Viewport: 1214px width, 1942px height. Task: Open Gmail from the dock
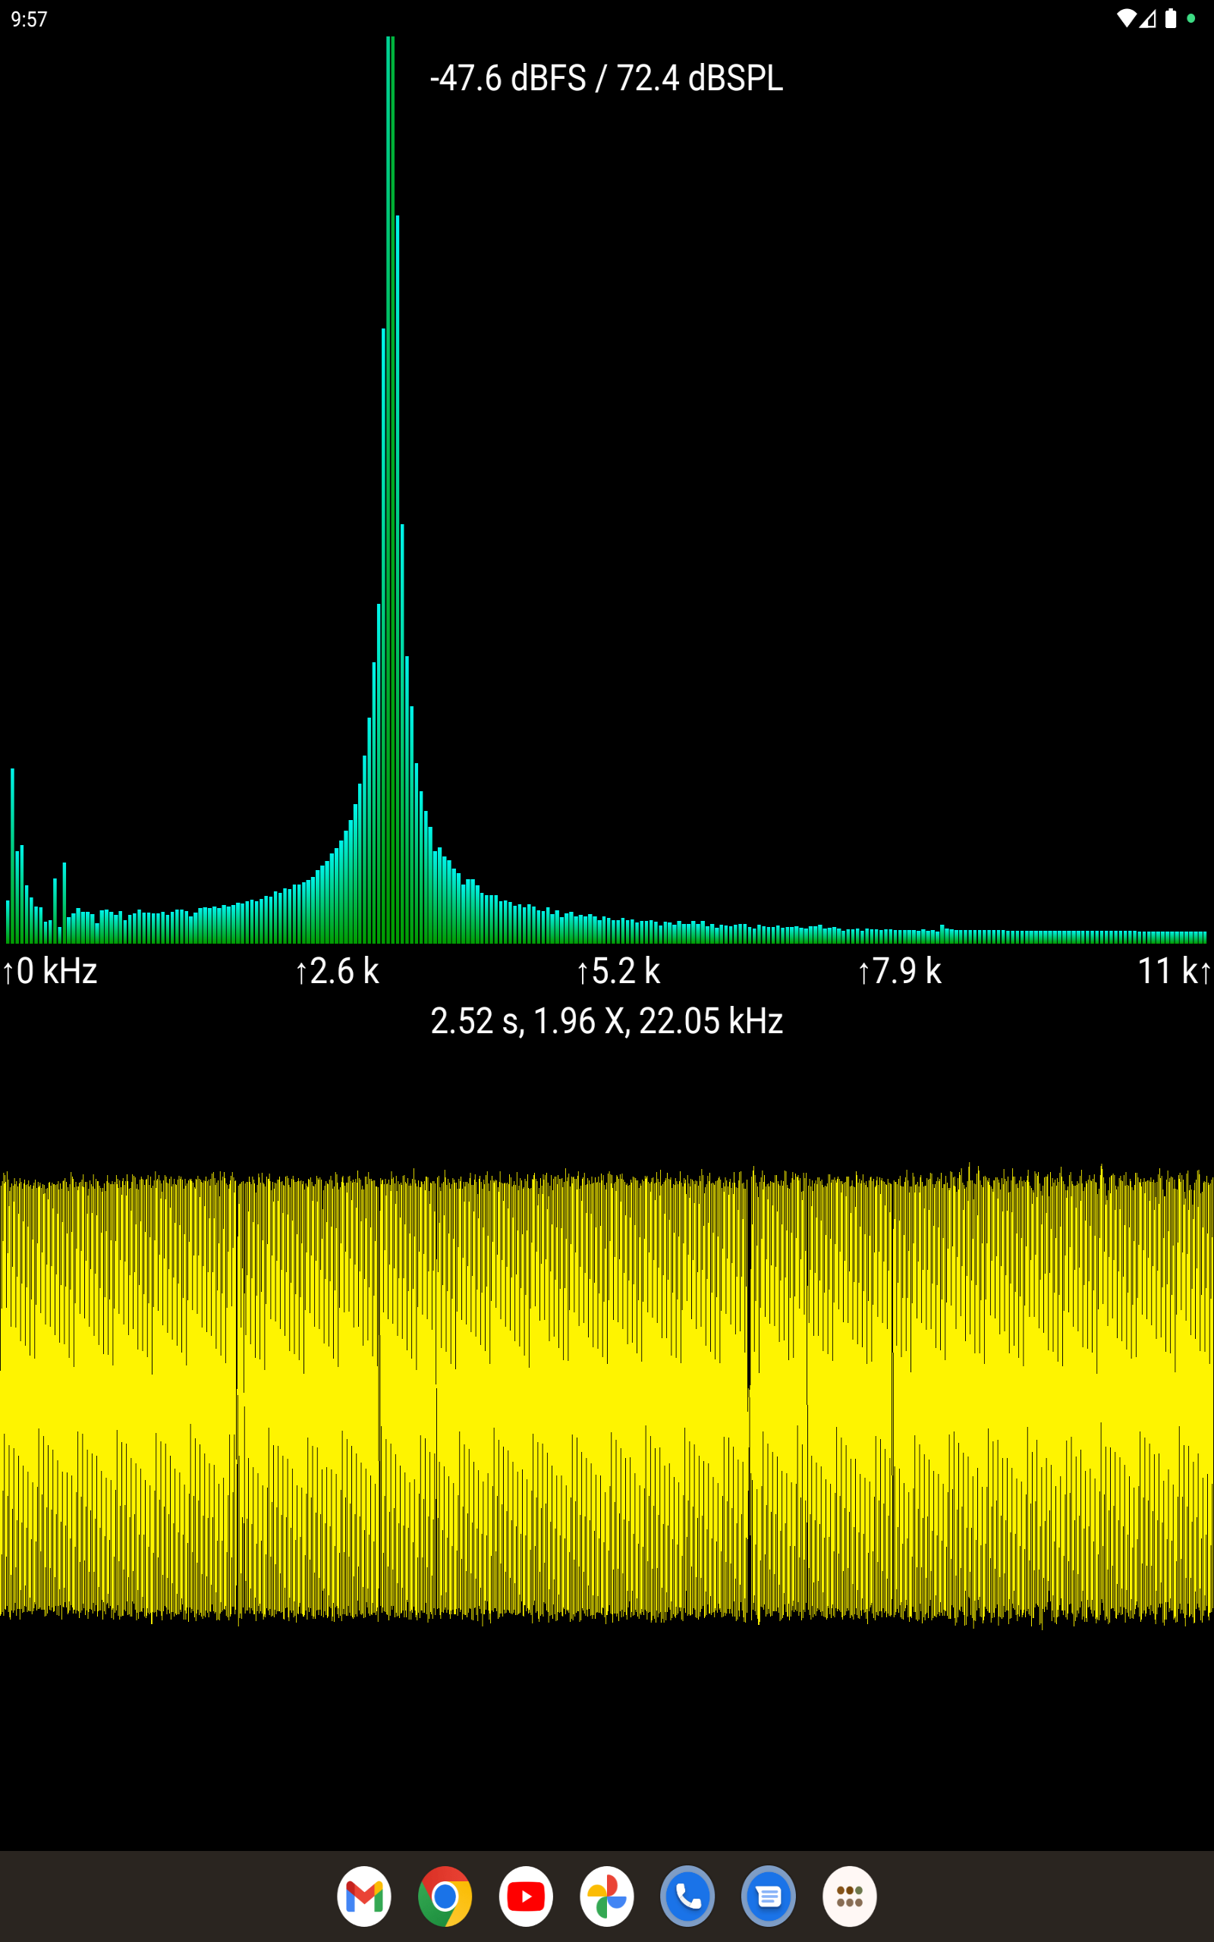coord(363,1896)
